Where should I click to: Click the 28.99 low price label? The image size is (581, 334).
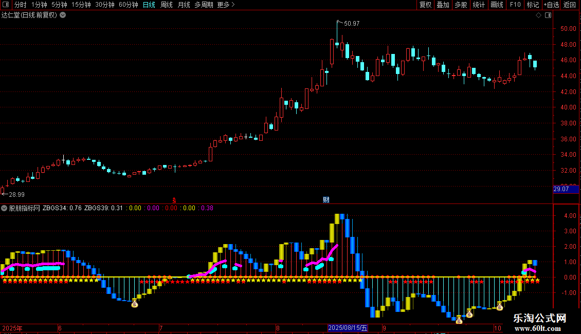tap(16, 195)
